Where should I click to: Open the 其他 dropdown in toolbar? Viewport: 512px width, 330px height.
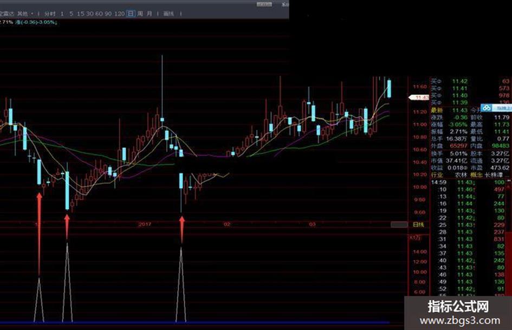(x=25, y=14)
